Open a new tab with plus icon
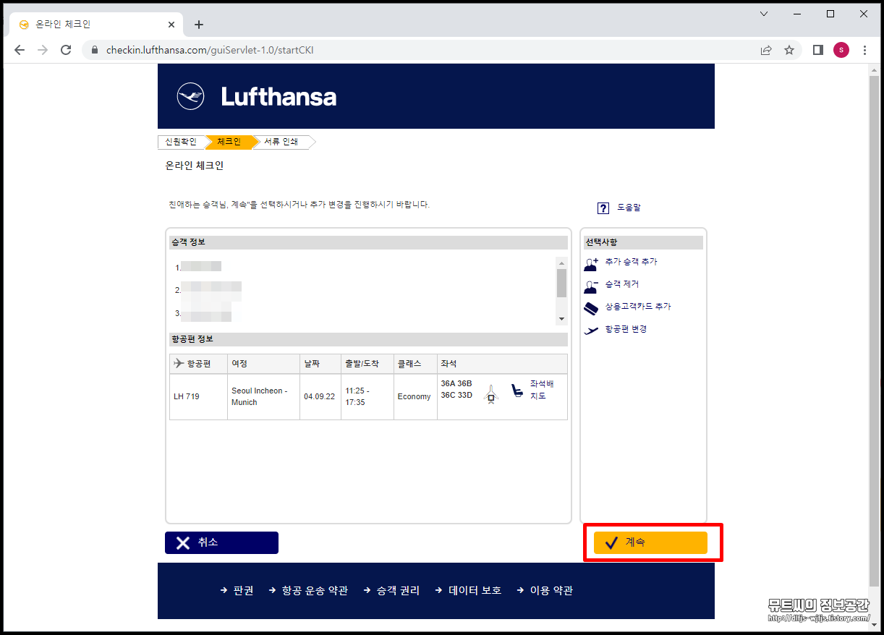This screenshot has height=635, width=884. click(199, 25)
